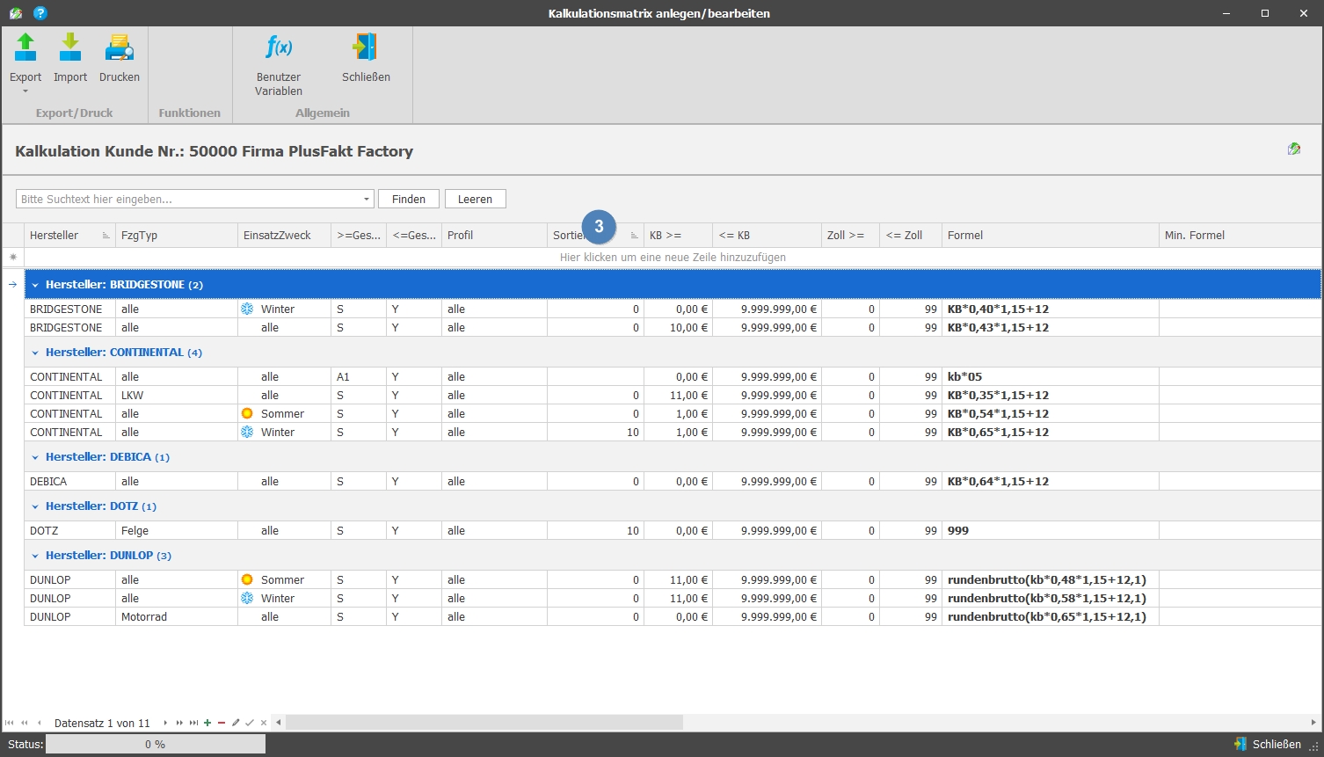Click 'Datensatz 1 von 11' record indicator
Viewport: 1324px width, 757px height.
(102, 723)
